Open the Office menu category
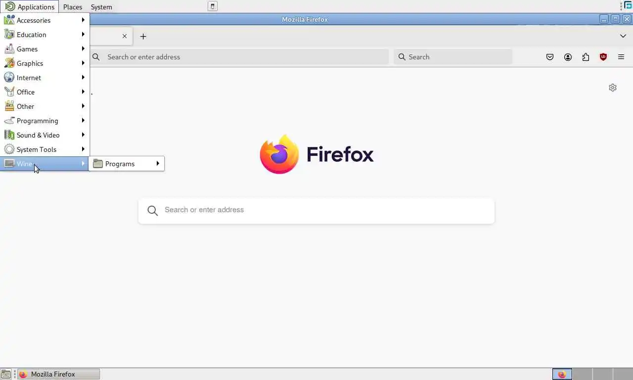The width and height of the screenshot is (633, 380). [45, 92]
